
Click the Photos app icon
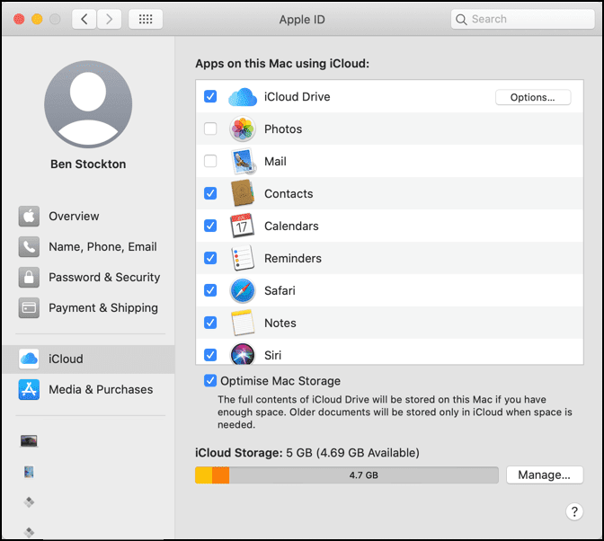(243, 129)
